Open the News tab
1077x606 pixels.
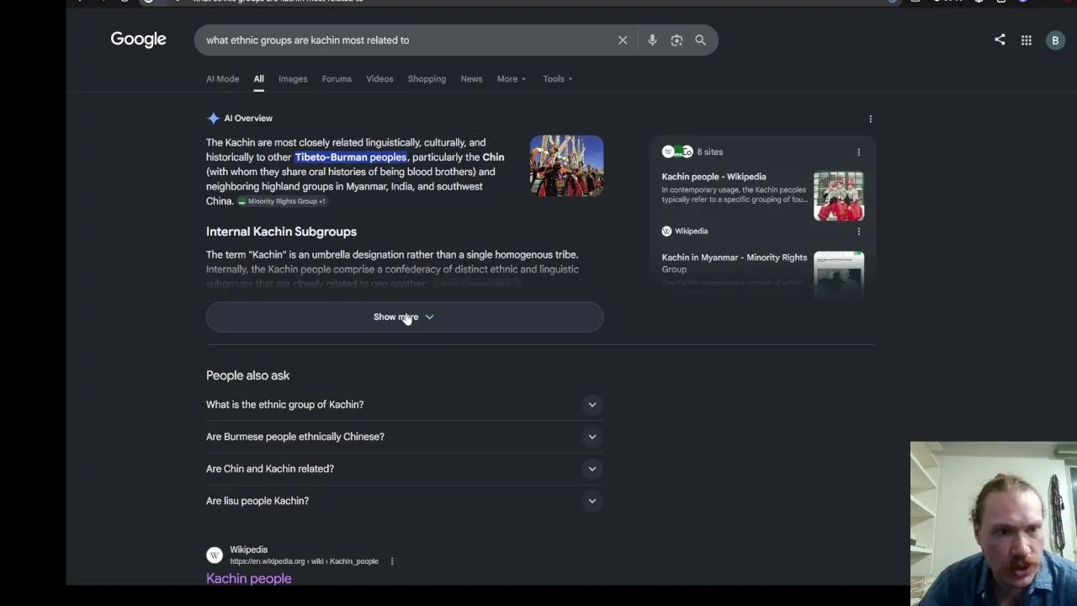coord(471,79)
